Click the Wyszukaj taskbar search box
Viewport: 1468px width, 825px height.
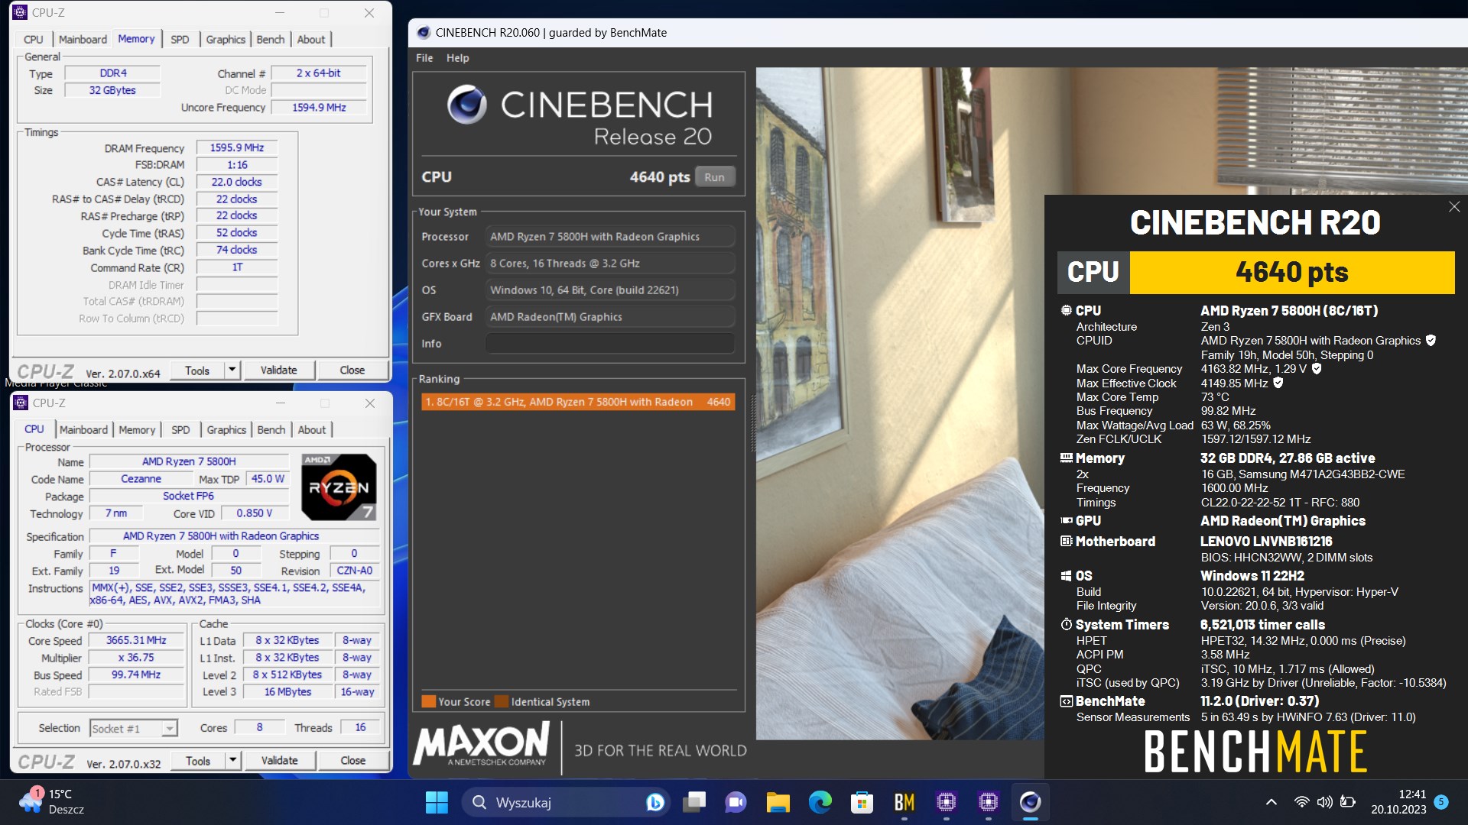pyautogui.click(x=566, y=802)
